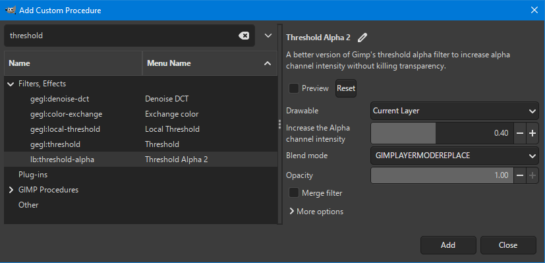545x263 pixels.
Task: Close the Add Custom Procedure dialog
Action: 534,10
